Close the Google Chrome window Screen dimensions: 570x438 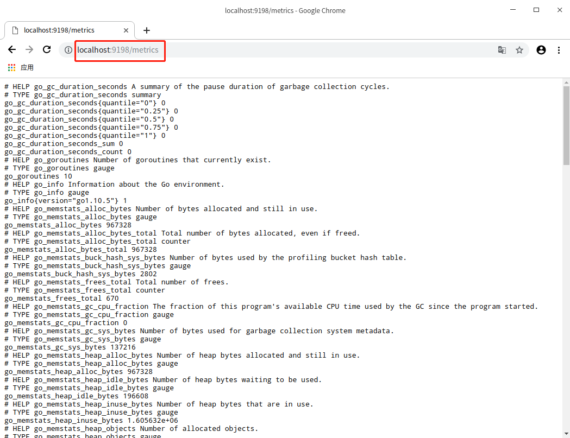pos(560,10)
